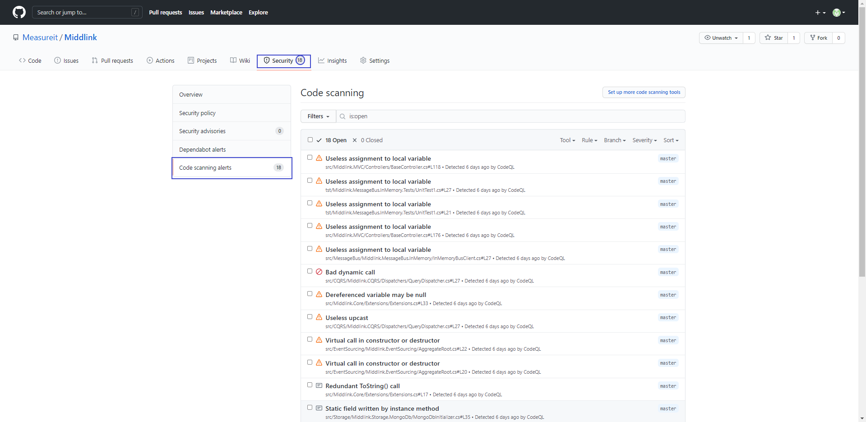Open the Branch filter dropdown

click(615, 140)
